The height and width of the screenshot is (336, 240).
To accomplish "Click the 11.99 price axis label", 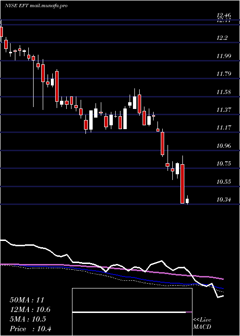I will coord(224,56).
